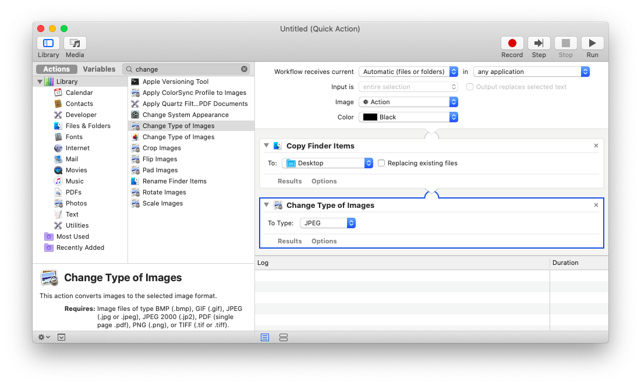Open the To Type JPEG dropdown
This screenshot has width=641, height=386.
tap(328, 223)
